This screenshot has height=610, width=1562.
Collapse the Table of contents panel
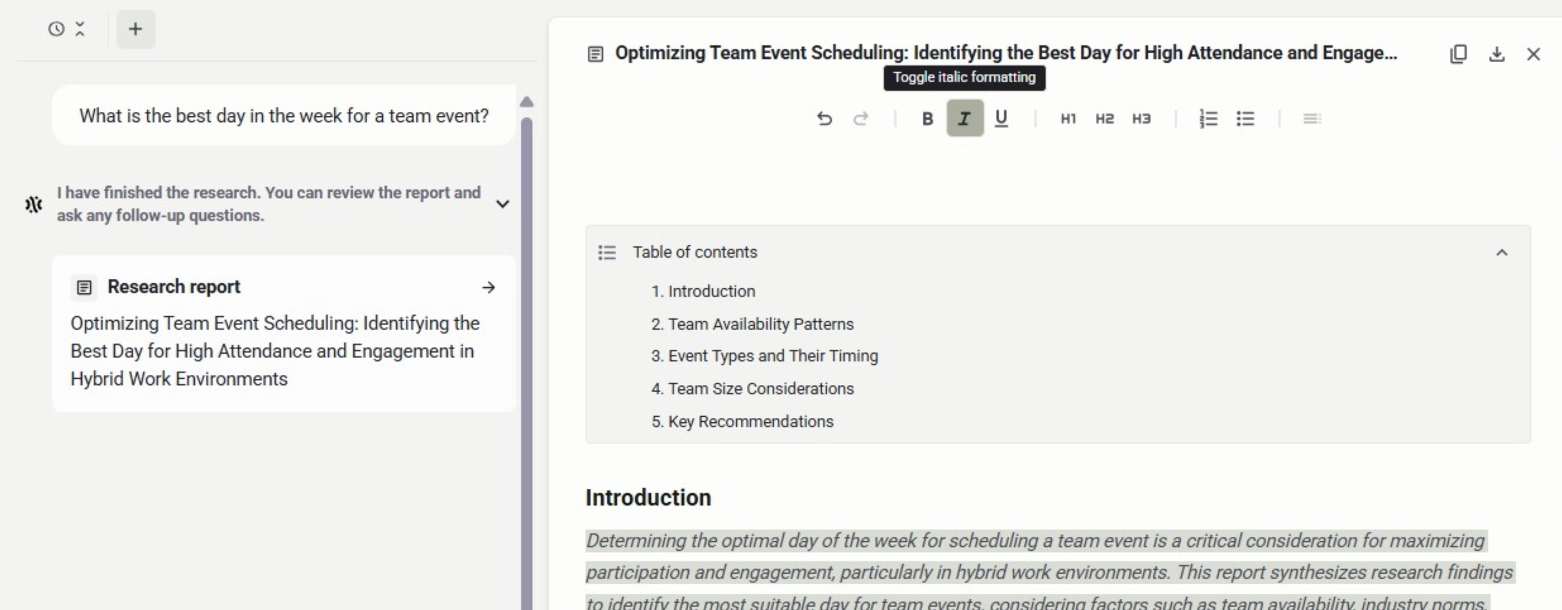tap(1501, 252)
